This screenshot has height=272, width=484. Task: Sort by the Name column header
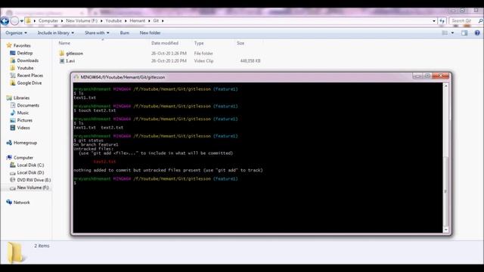[64, 43]
